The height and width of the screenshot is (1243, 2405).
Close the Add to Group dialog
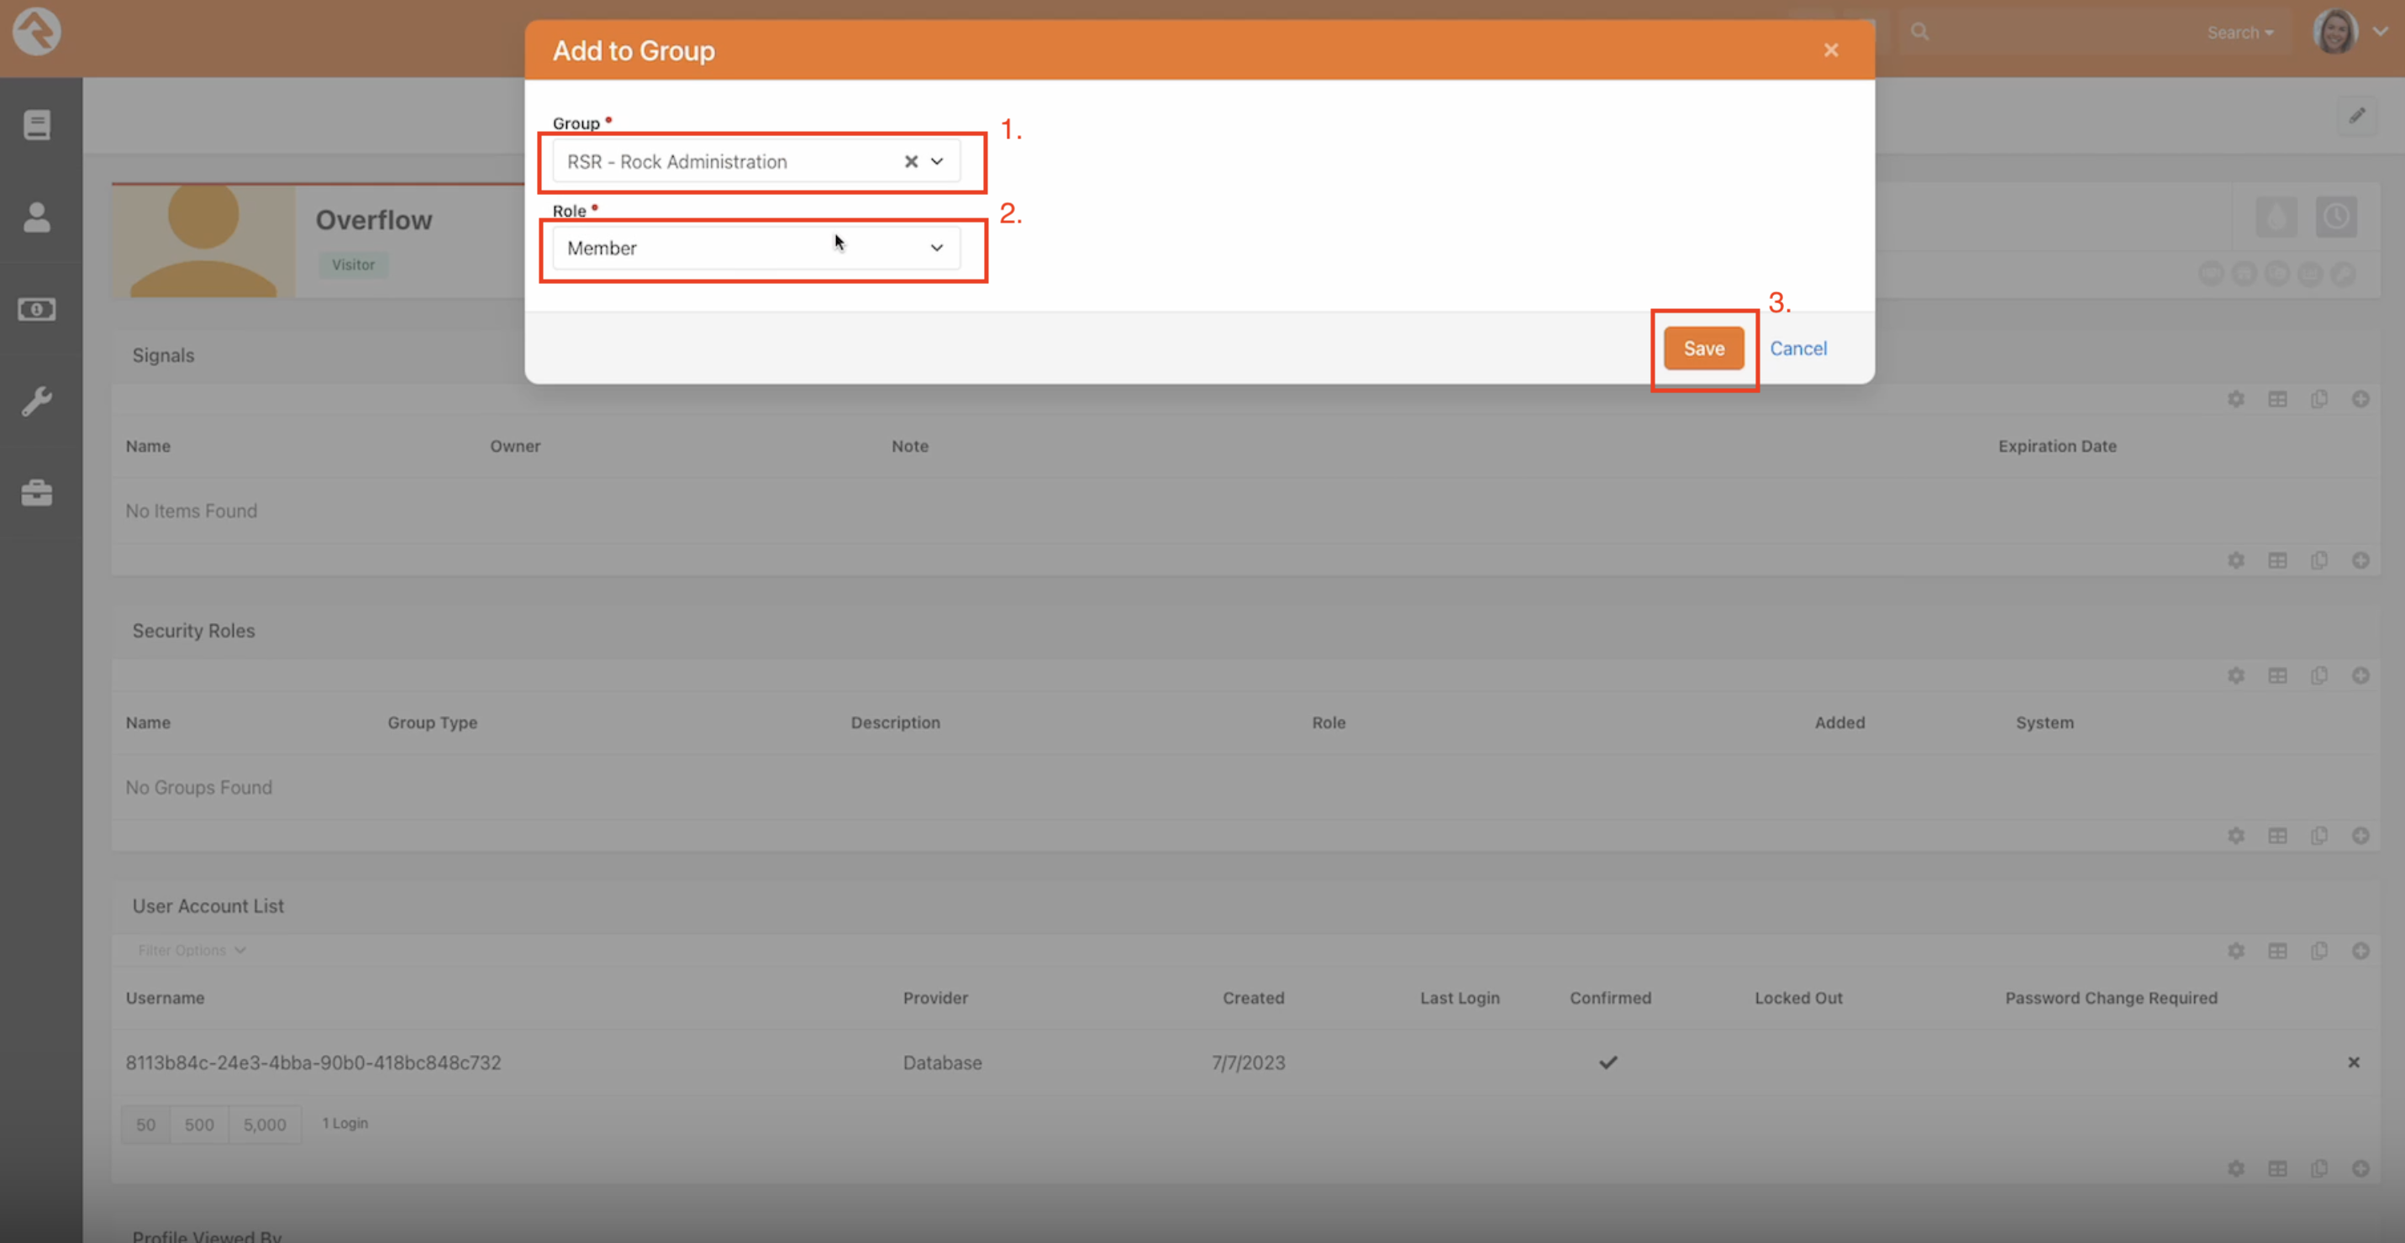pos(1831,50)
